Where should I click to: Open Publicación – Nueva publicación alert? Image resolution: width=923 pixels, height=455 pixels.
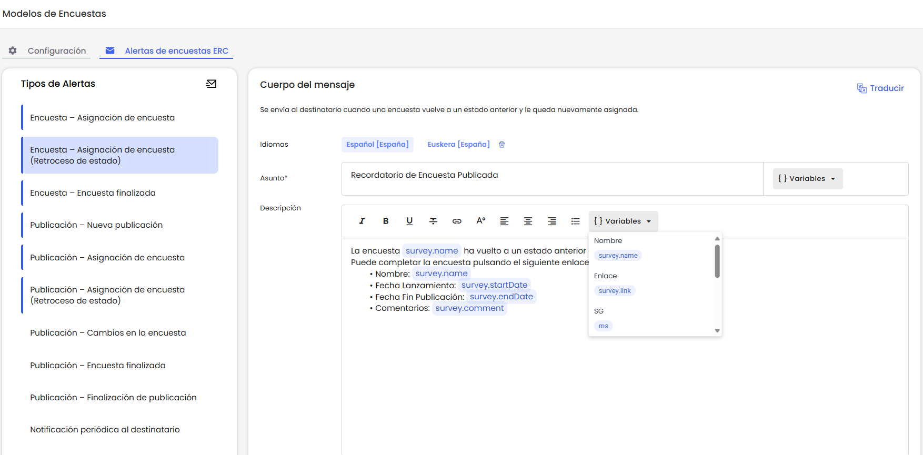(96, 225)
